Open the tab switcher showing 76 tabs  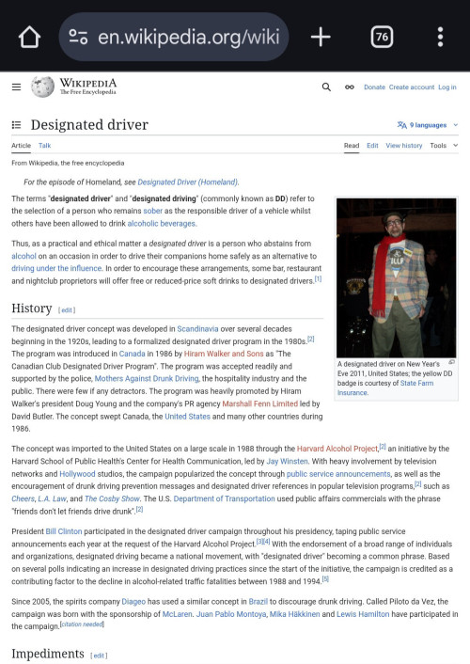(382, 37)
